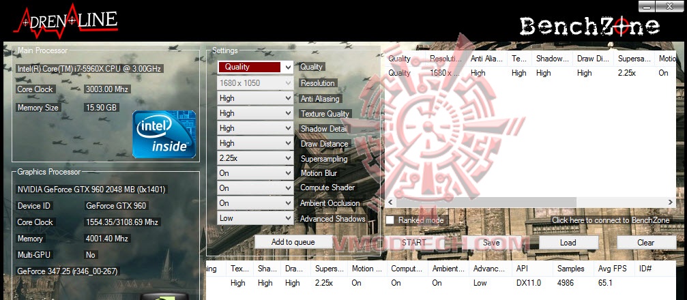This screenshot has width=687, height=300.
Task: Click the ID# column header in results
Action: [x=654, y=269]
